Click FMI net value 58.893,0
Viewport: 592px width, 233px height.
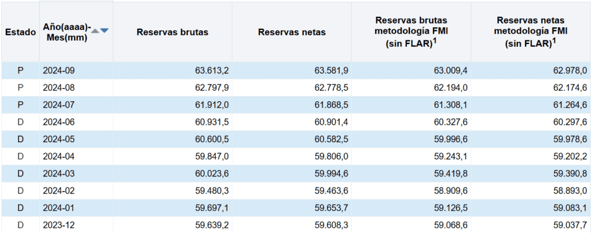point(571,191)
